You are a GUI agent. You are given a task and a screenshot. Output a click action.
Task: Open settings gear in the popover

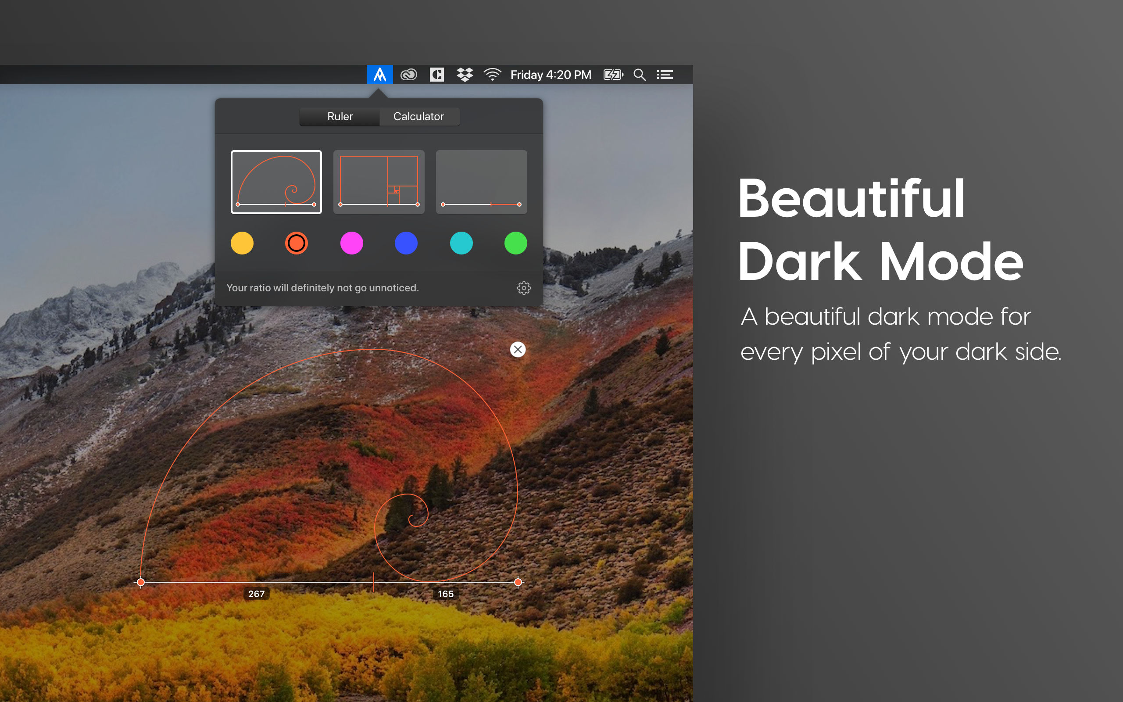click(x=523, y=288)
